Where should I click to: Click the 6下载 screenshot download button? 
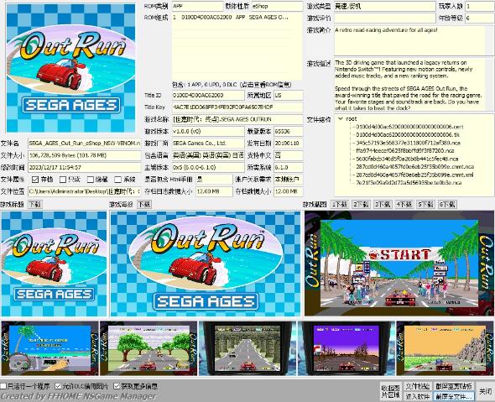click(447, 204)
